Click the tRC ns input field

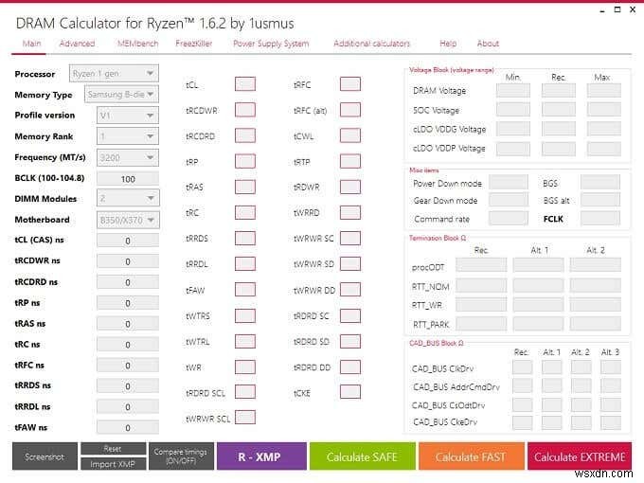[128, 345]
